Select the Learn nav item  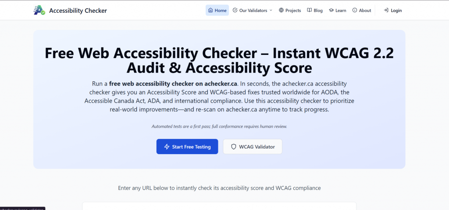click(x=341, y=10)
